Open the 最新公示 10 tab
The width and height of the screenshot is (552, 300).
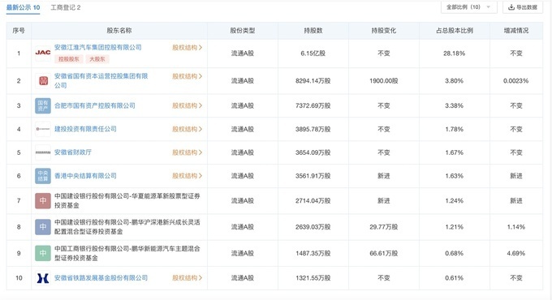tap(24, 7)
